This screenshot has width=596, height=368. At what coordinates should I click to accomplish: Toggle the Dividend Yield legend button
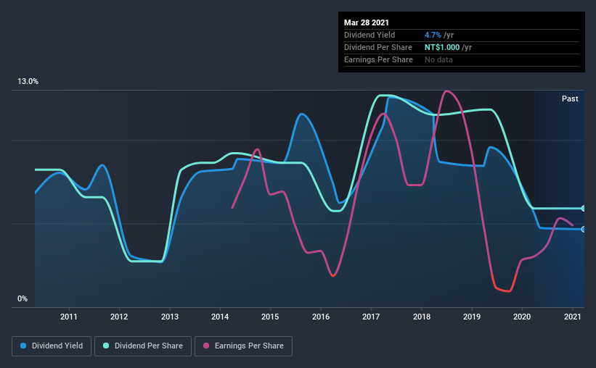point(52,346)
